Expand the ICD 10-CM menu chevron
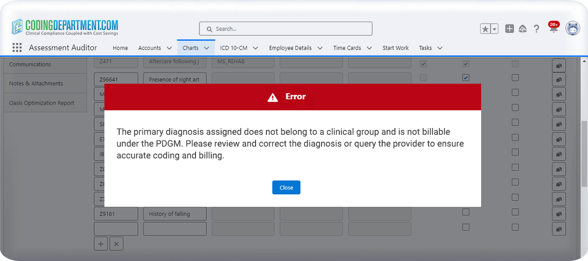The image size is (588, 261). click(256, 48)
